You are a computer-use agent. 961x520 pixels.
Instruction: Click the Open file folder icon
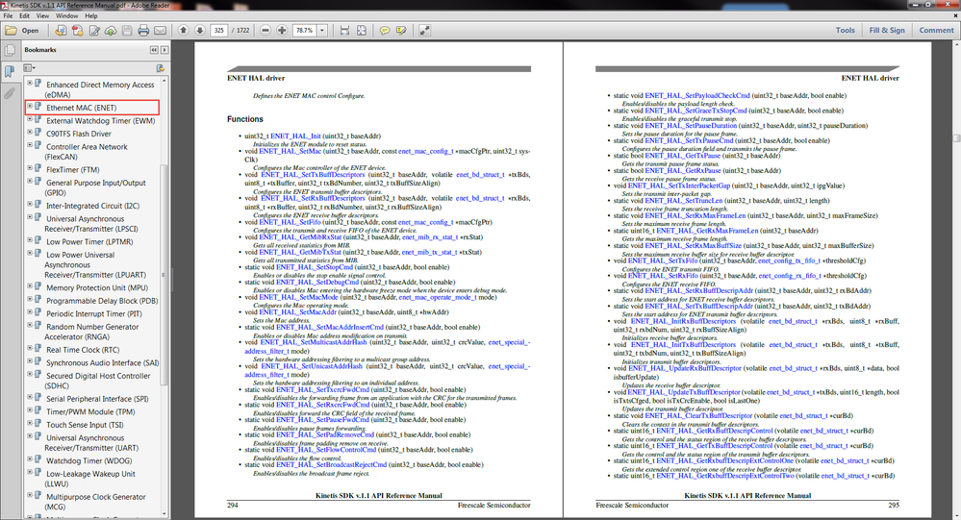click(x=11, y=30)
